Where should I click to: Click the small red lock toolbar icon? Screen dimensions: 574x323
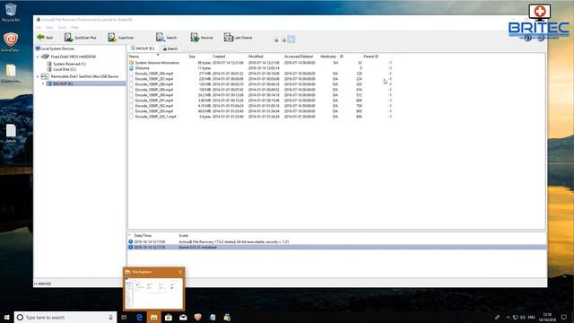click(x=283, y=39)
